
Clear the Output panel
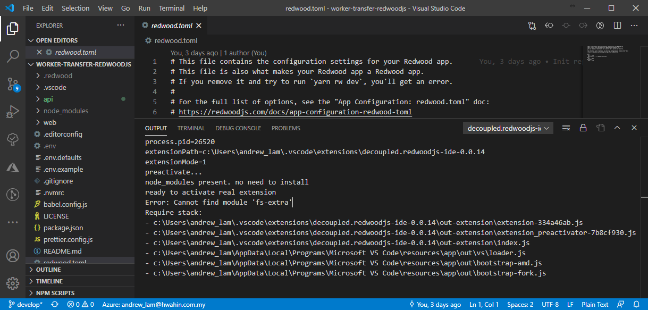[566, 128]
